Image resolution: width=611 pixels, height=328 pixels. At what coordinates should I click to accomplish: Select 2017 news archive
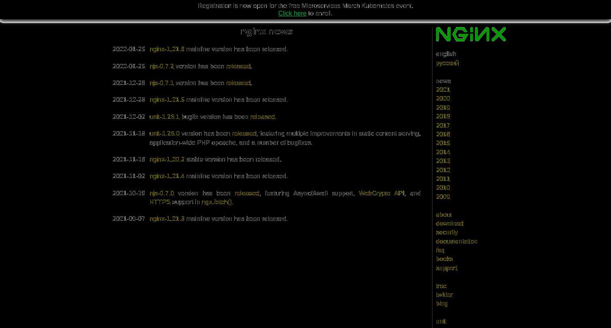(443, 125)
